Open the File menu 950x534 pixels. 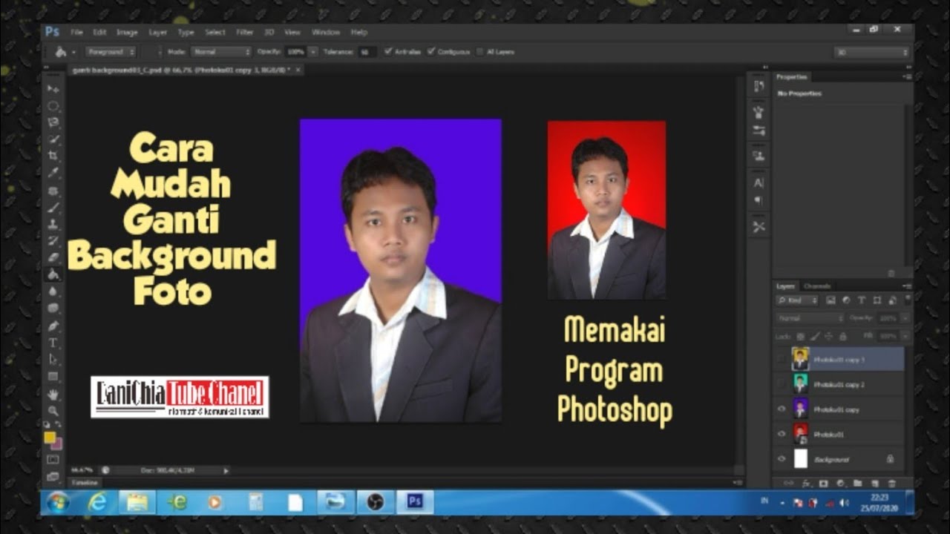click(76, 32)
